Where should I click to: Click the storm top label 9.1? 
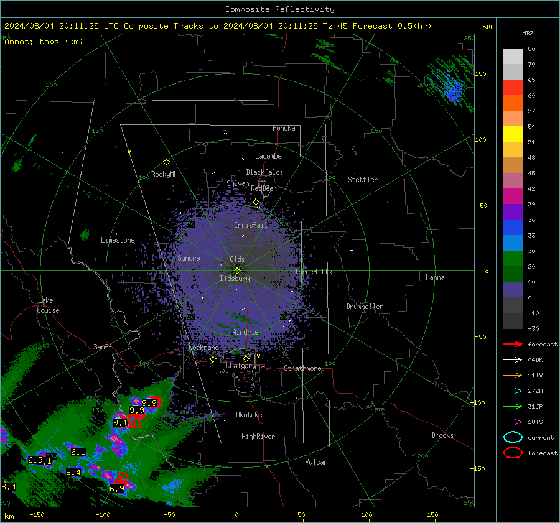pyautogui.click(x=120, y=423)
